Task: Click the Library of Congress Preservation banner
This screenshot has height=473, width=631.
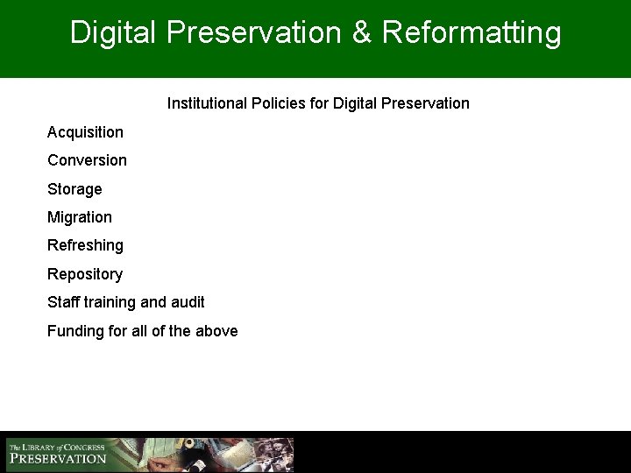Action: tap(150, 455)
